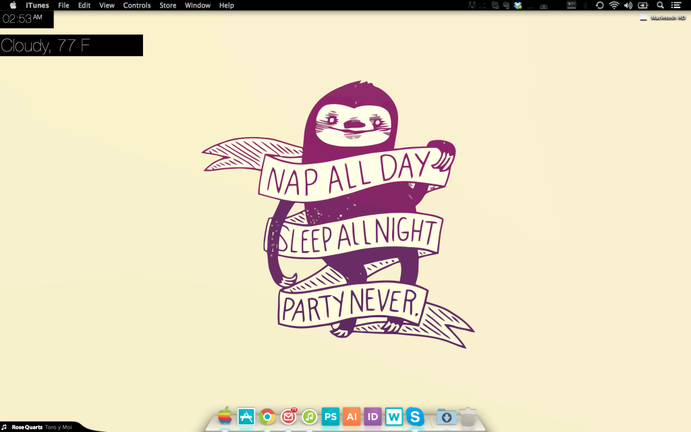
Task: Click the Bluetooth menu bar icon
Action: [x=585, y=5]
